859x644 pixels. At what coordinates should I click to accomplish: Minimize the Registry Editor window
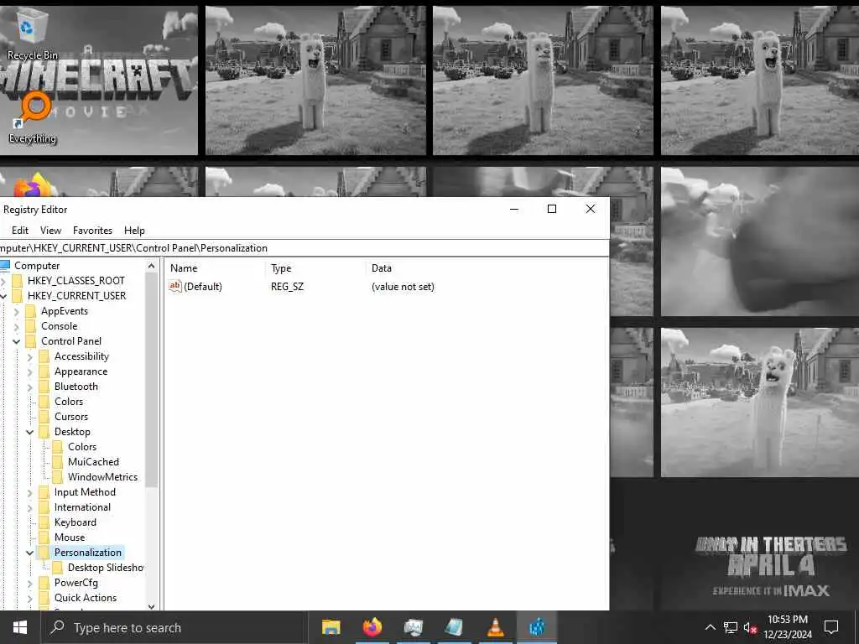514,209
